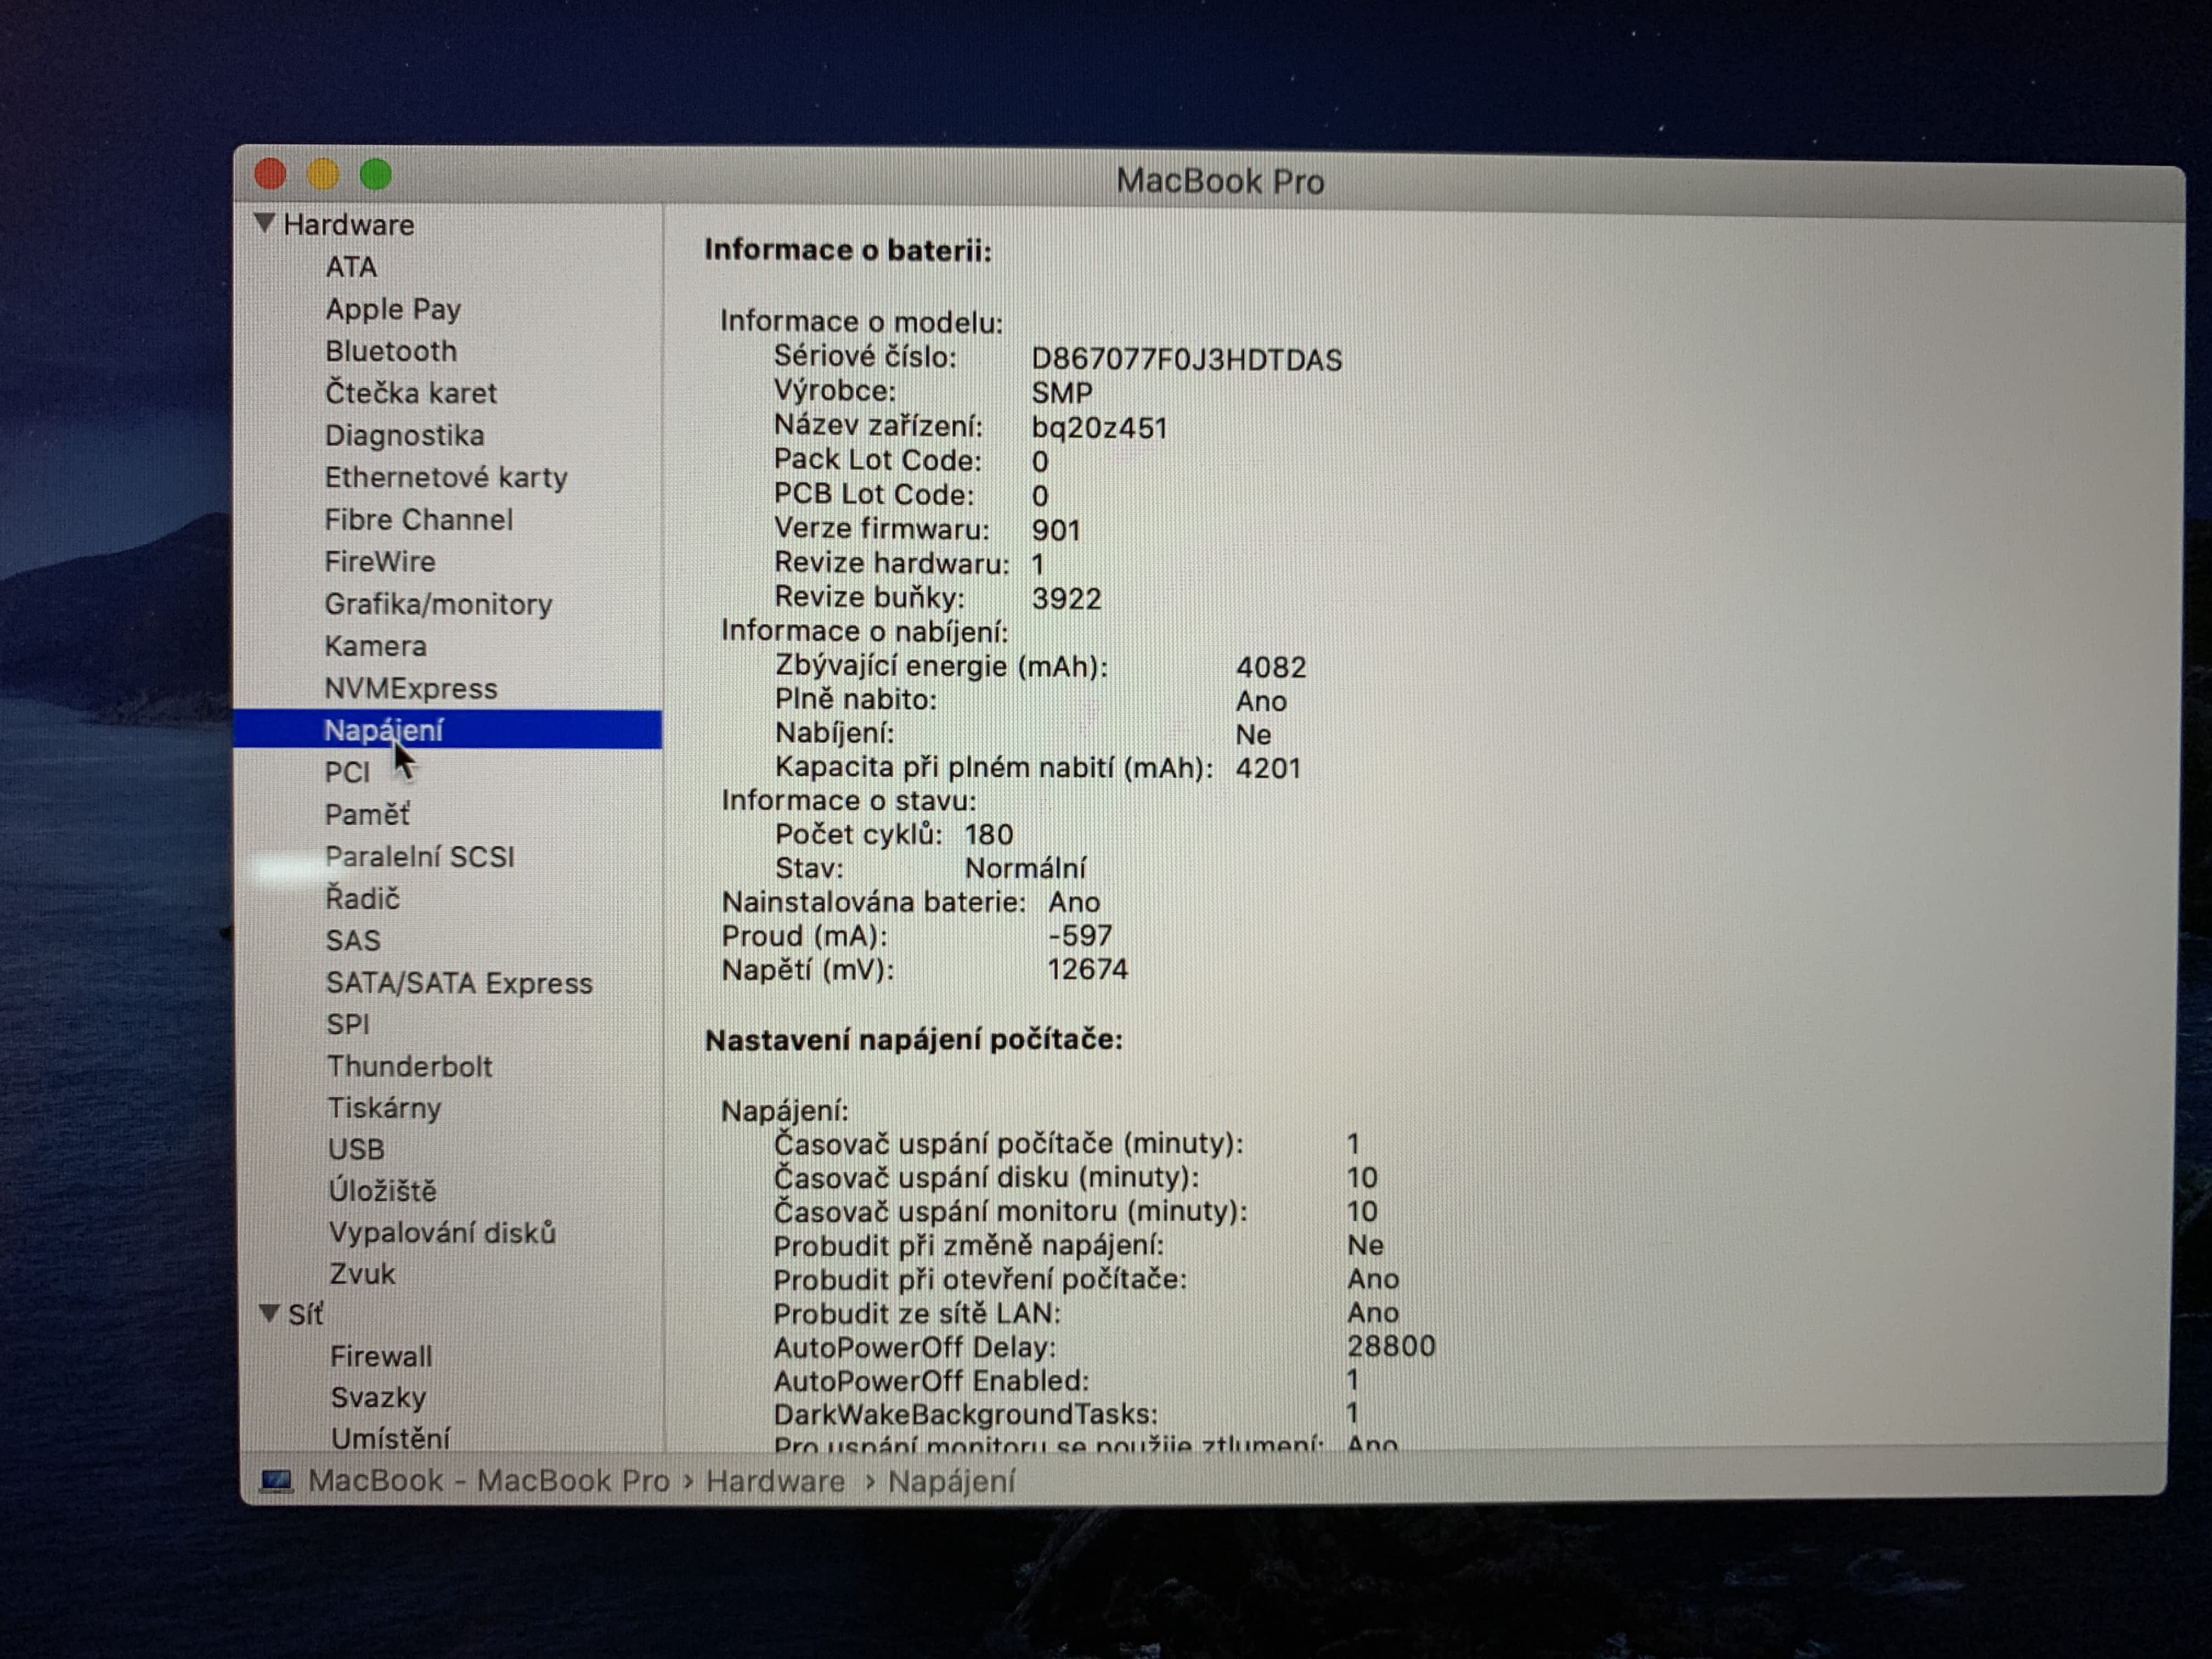The width and height of the screenshot is (2212, 1659).
Task: Collapse the Hardware disclosure triangle
Action: tap(264, 223)
